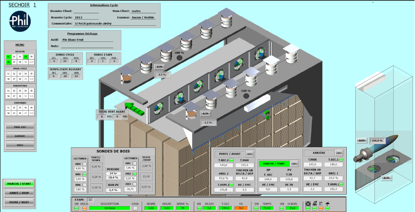Click the SET button beside PORTE / AVANT
Screen dimensions: 415x212
(x=249, y=154)
